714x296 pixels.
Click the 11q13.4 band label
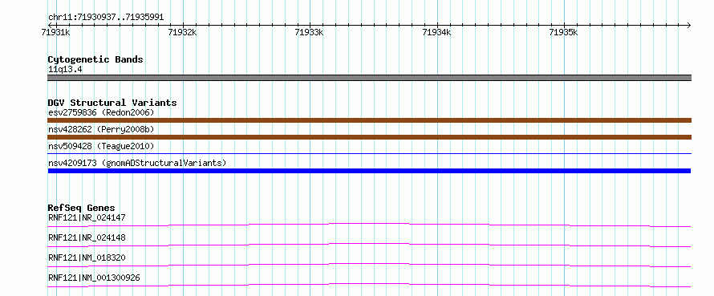[65, 70]
